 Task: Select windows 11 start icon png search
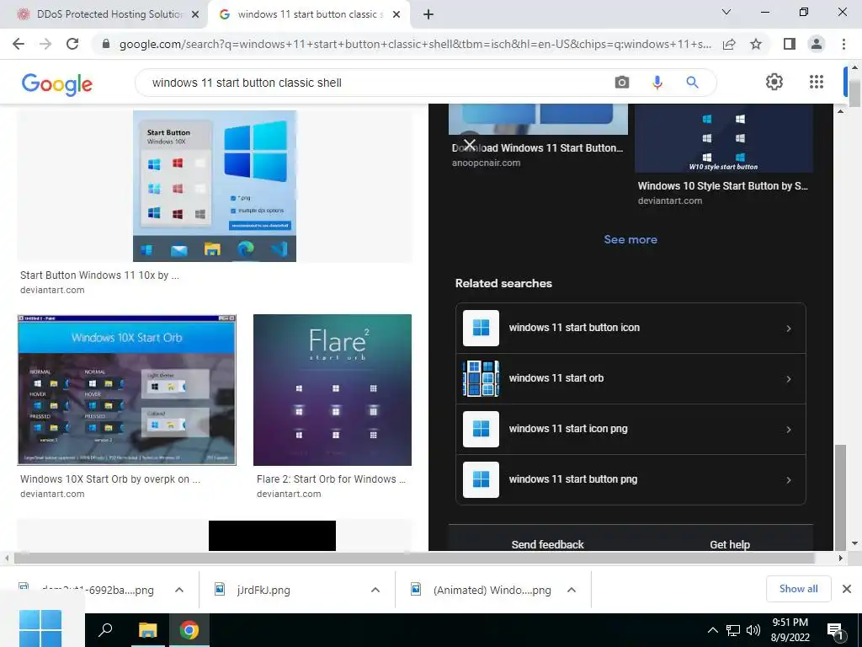tap(631, 429)
